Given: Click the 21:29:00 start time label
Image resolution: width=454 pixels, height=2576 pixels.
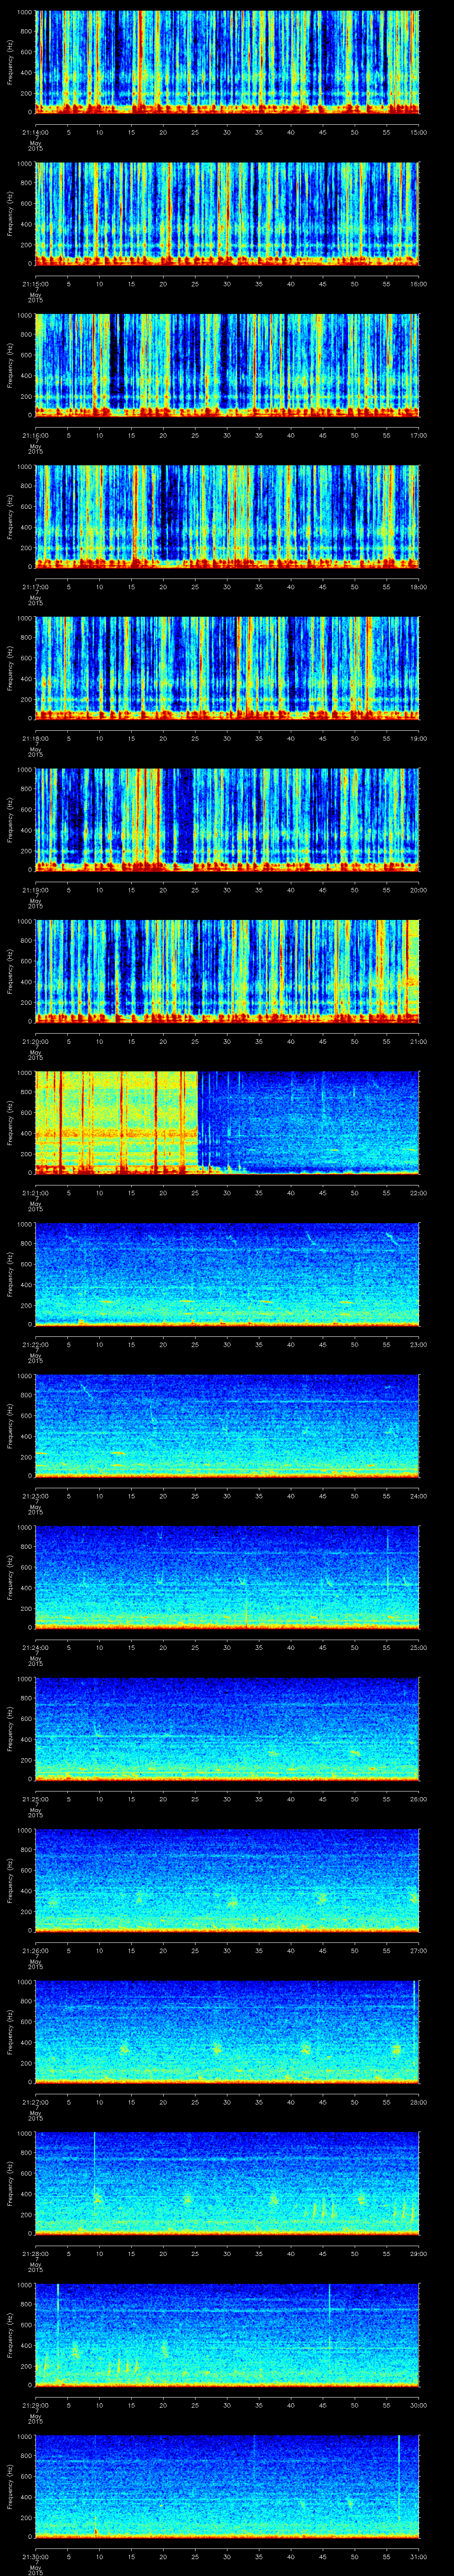Looking at the screenshot, I should coord(35,2405).
